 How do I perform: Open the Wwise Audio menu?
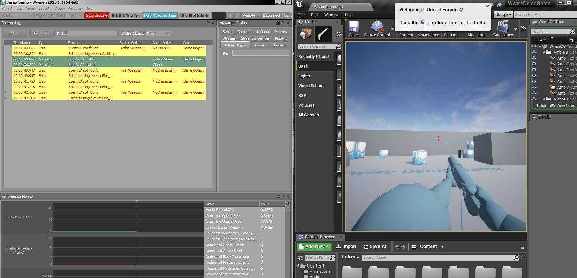click(x=59, y=8)
